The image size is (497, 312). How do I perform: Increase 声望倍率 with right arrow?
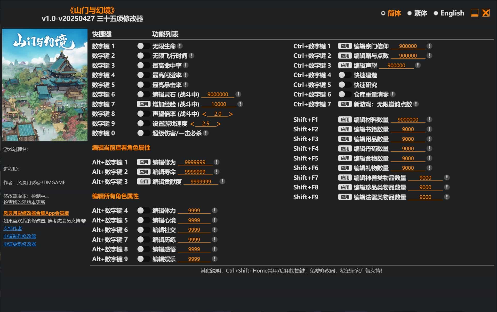tap(231, 114)
